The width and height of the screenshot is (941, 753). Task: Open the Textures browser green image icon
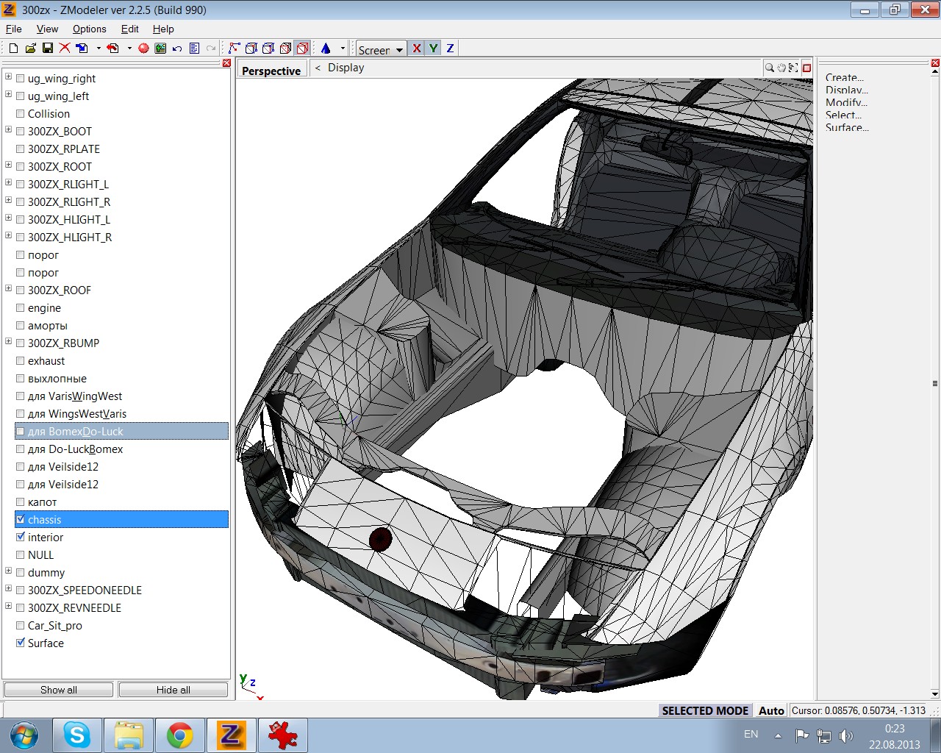(160, 49)
